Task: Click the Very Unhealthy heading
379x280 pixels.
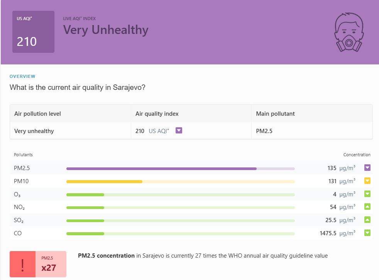Action: coord(106,30)
